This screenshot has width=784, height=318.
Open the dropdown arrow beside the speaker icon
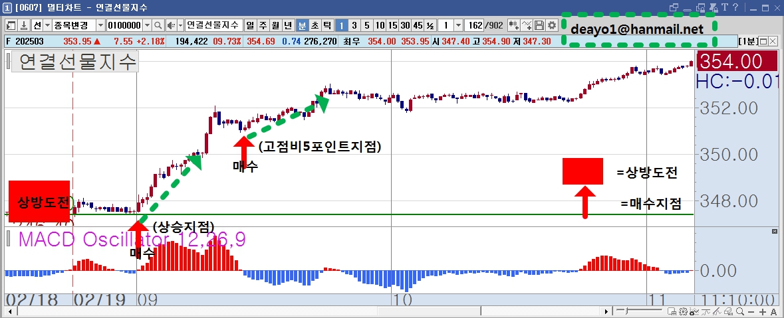click(180, 25)
